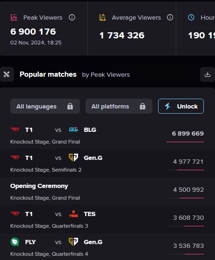Click the Gen.G logo in Semifinals 2

(x=73, y=158)
